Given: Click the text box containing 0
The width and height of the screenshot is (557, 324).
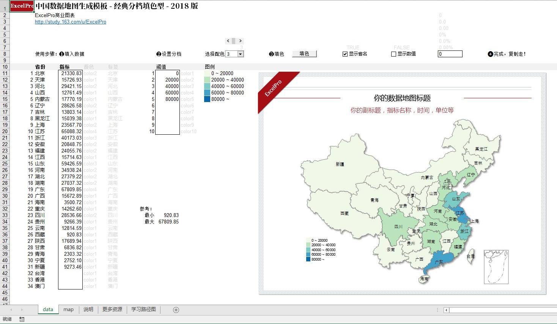Looking at the screenshot, I should tap(450, 54).
